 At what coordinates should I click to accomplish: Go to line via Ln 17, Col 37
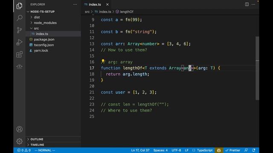coord(140,150)
